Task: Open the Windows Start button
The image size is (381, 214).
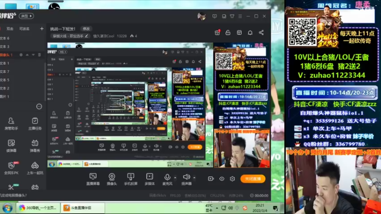Action: pos(7,208)
